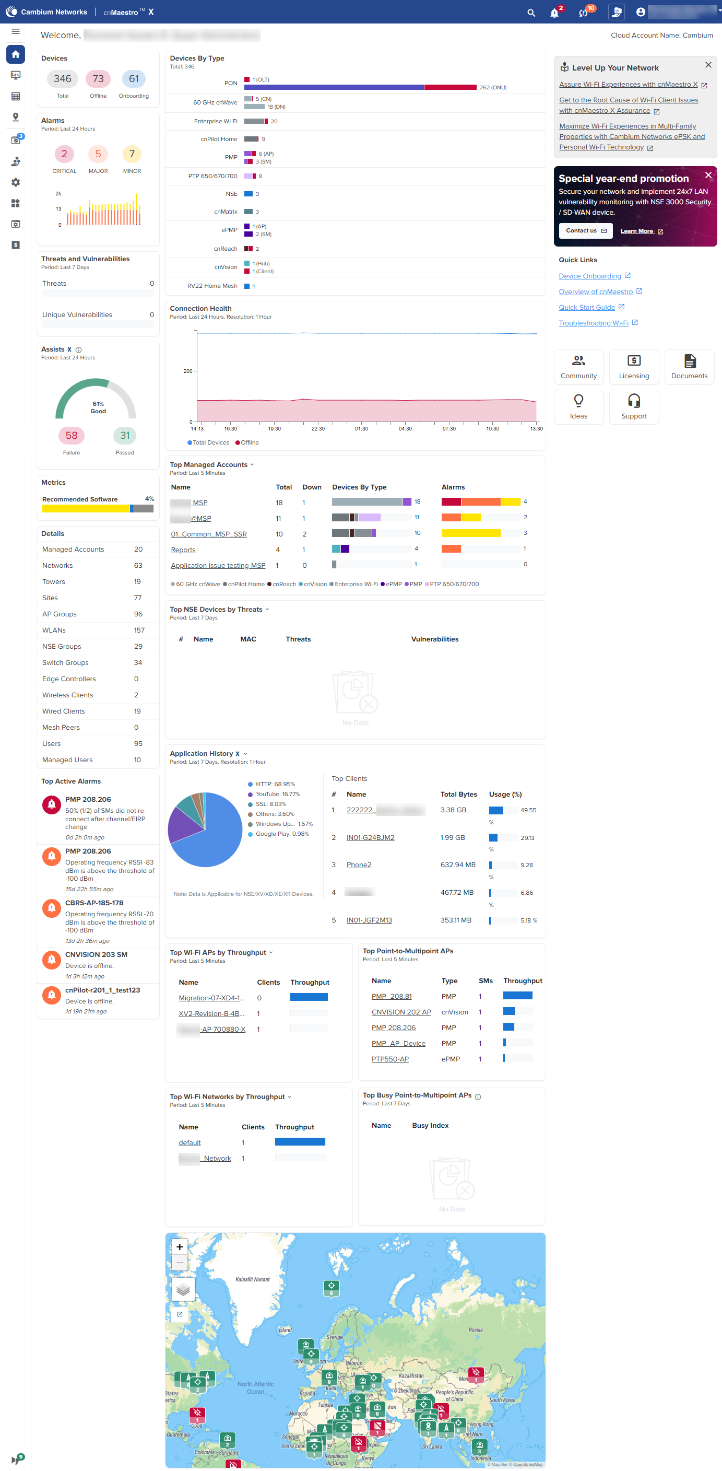Expand Top NSE Devices by Threats dropdown
Viewport: 722px width, 1471px height.
(267, 609)
